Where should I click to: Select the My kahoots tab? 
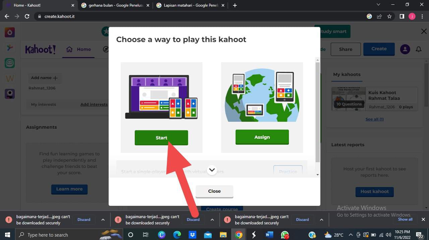coord(347,74)
